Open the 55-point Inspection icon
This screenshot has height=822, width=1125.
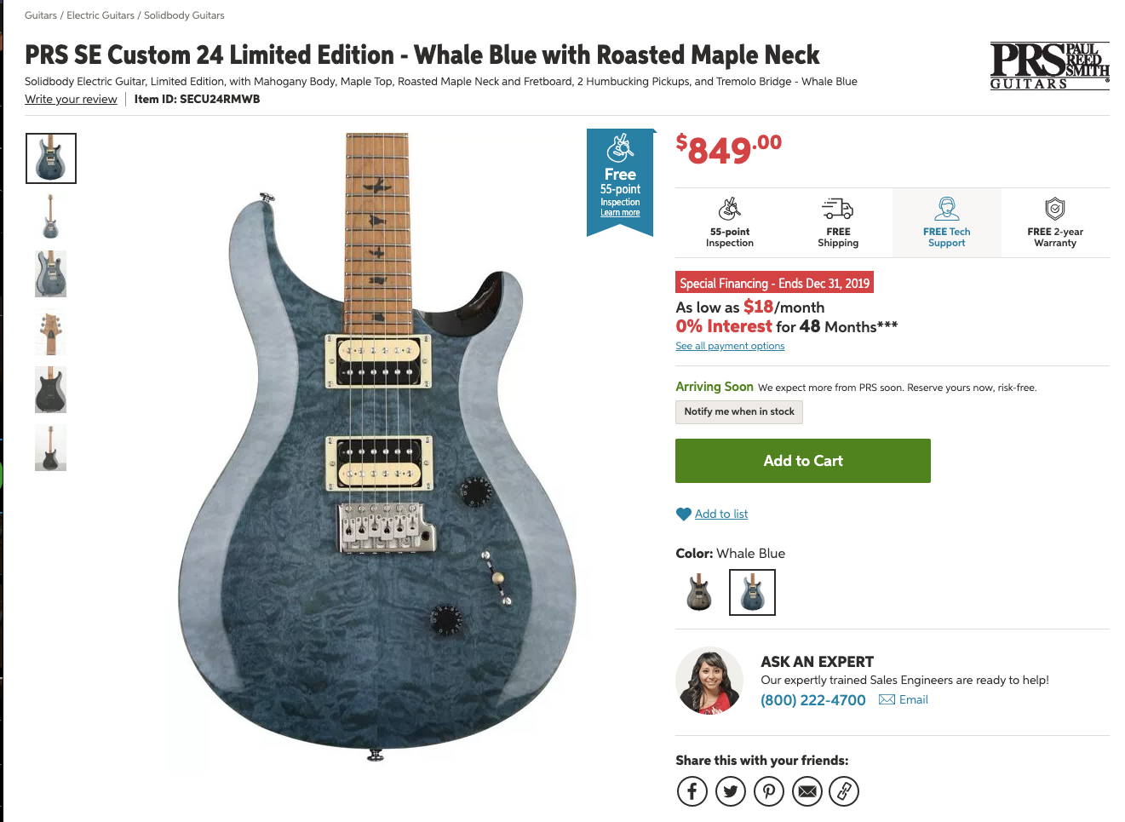(x=730, y=208)
